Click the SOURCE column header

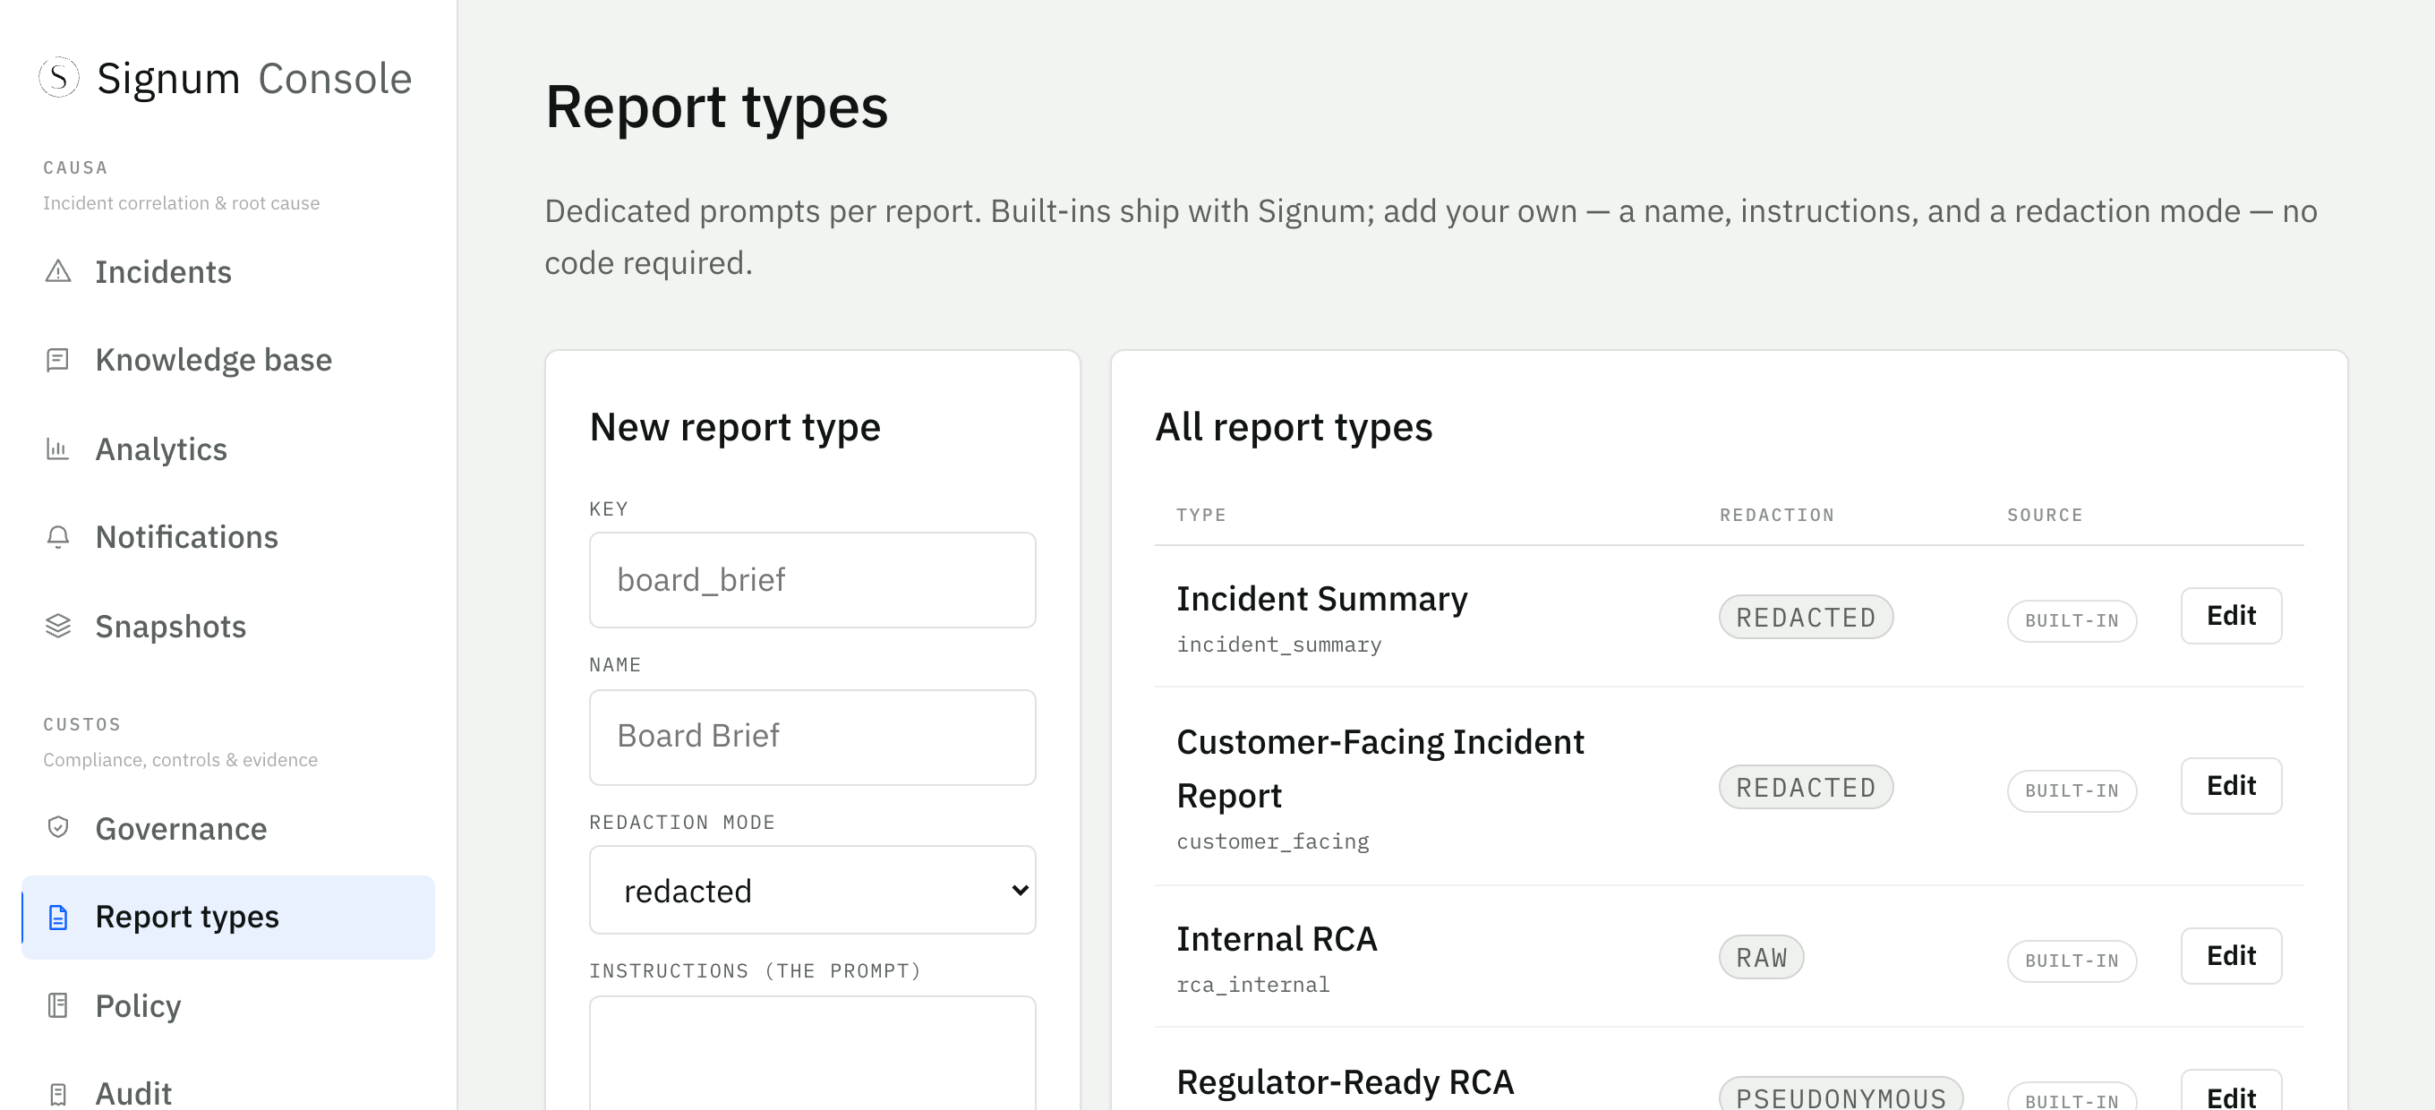2046,516
